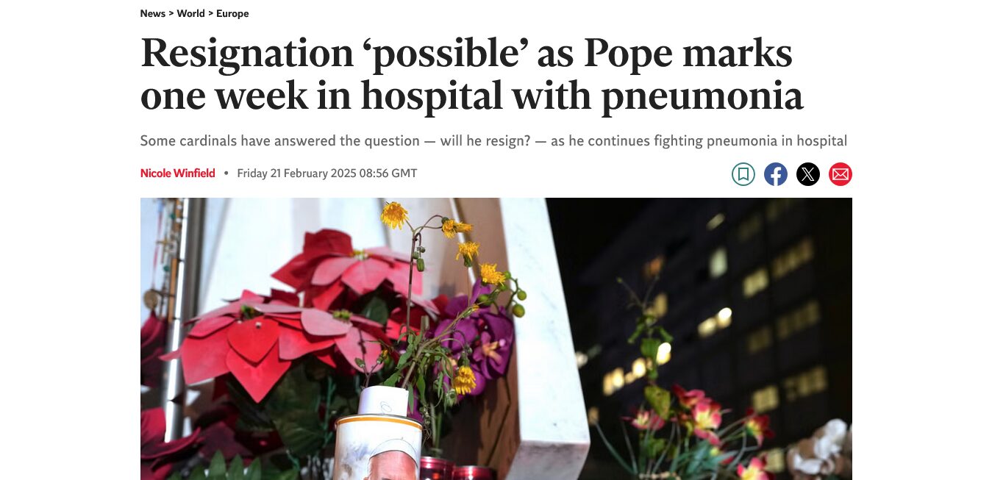Open the main article photo

click(496, 339)
